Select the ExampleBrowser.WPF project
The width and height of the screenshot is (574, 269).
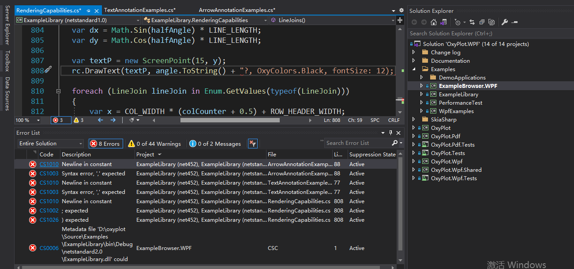click(468, 86)
